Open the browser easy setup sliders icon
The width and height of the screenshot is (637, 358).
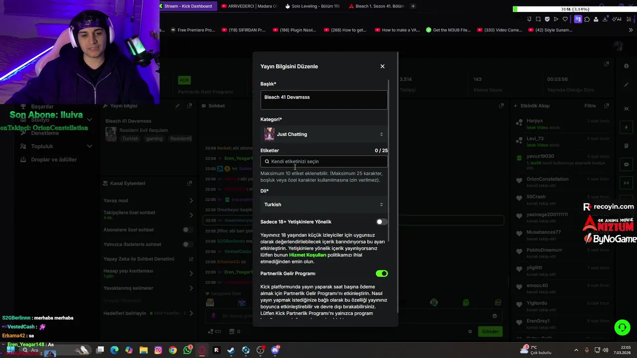pos(630,19)
